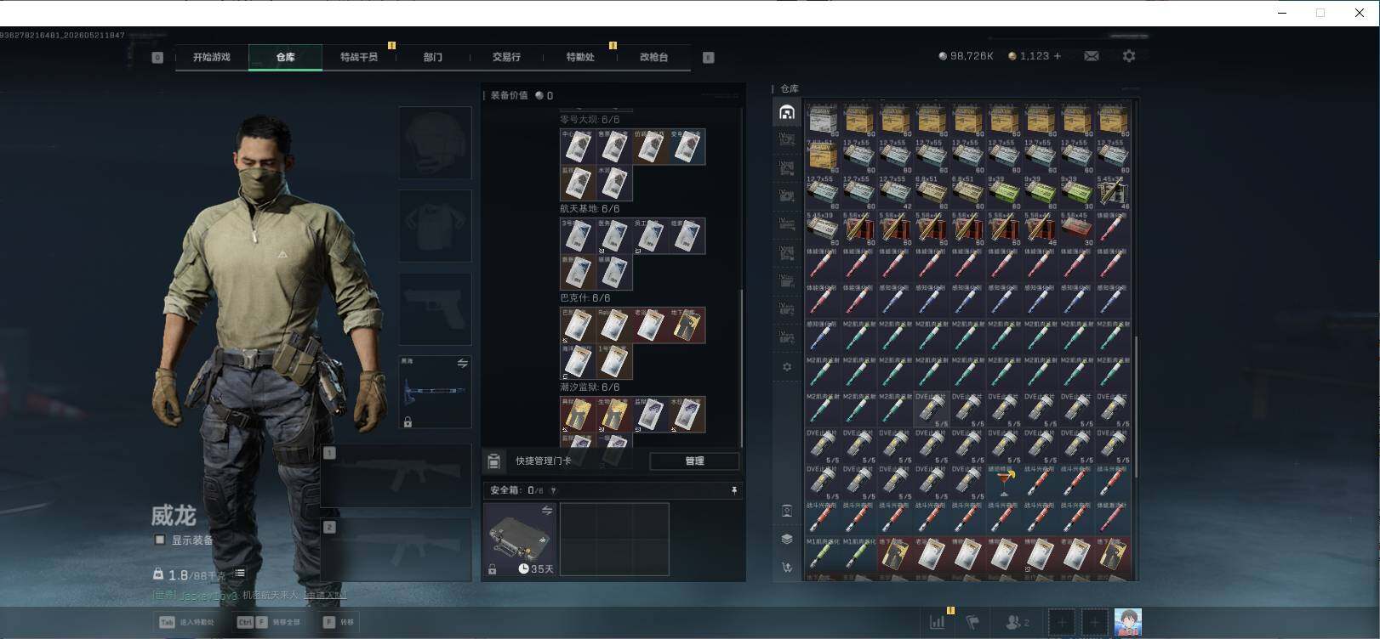Select the melee weapon slot
1380x639 pixels.
[x=436, y=393]
